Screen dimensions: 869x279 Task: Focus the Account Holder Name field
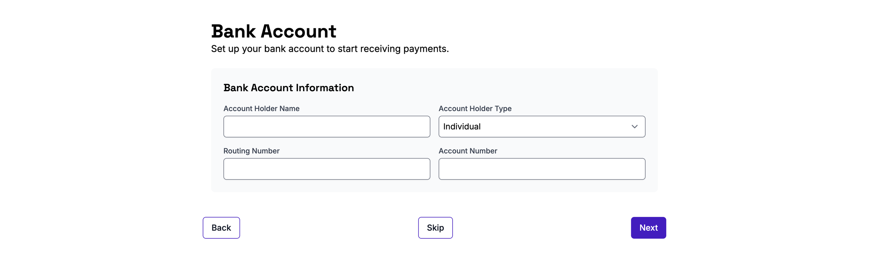coord(327,127)
